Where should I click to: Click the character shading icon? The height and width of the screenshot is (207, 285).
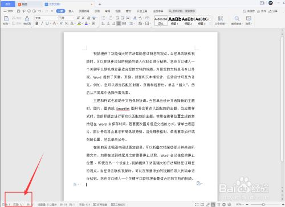point(93,23)
